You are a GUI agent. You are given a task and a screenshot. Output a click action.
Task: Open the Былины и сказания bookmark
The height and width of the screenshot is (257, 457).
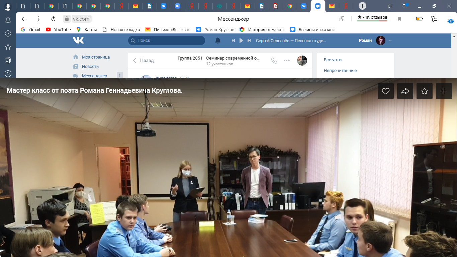point(312,29)
